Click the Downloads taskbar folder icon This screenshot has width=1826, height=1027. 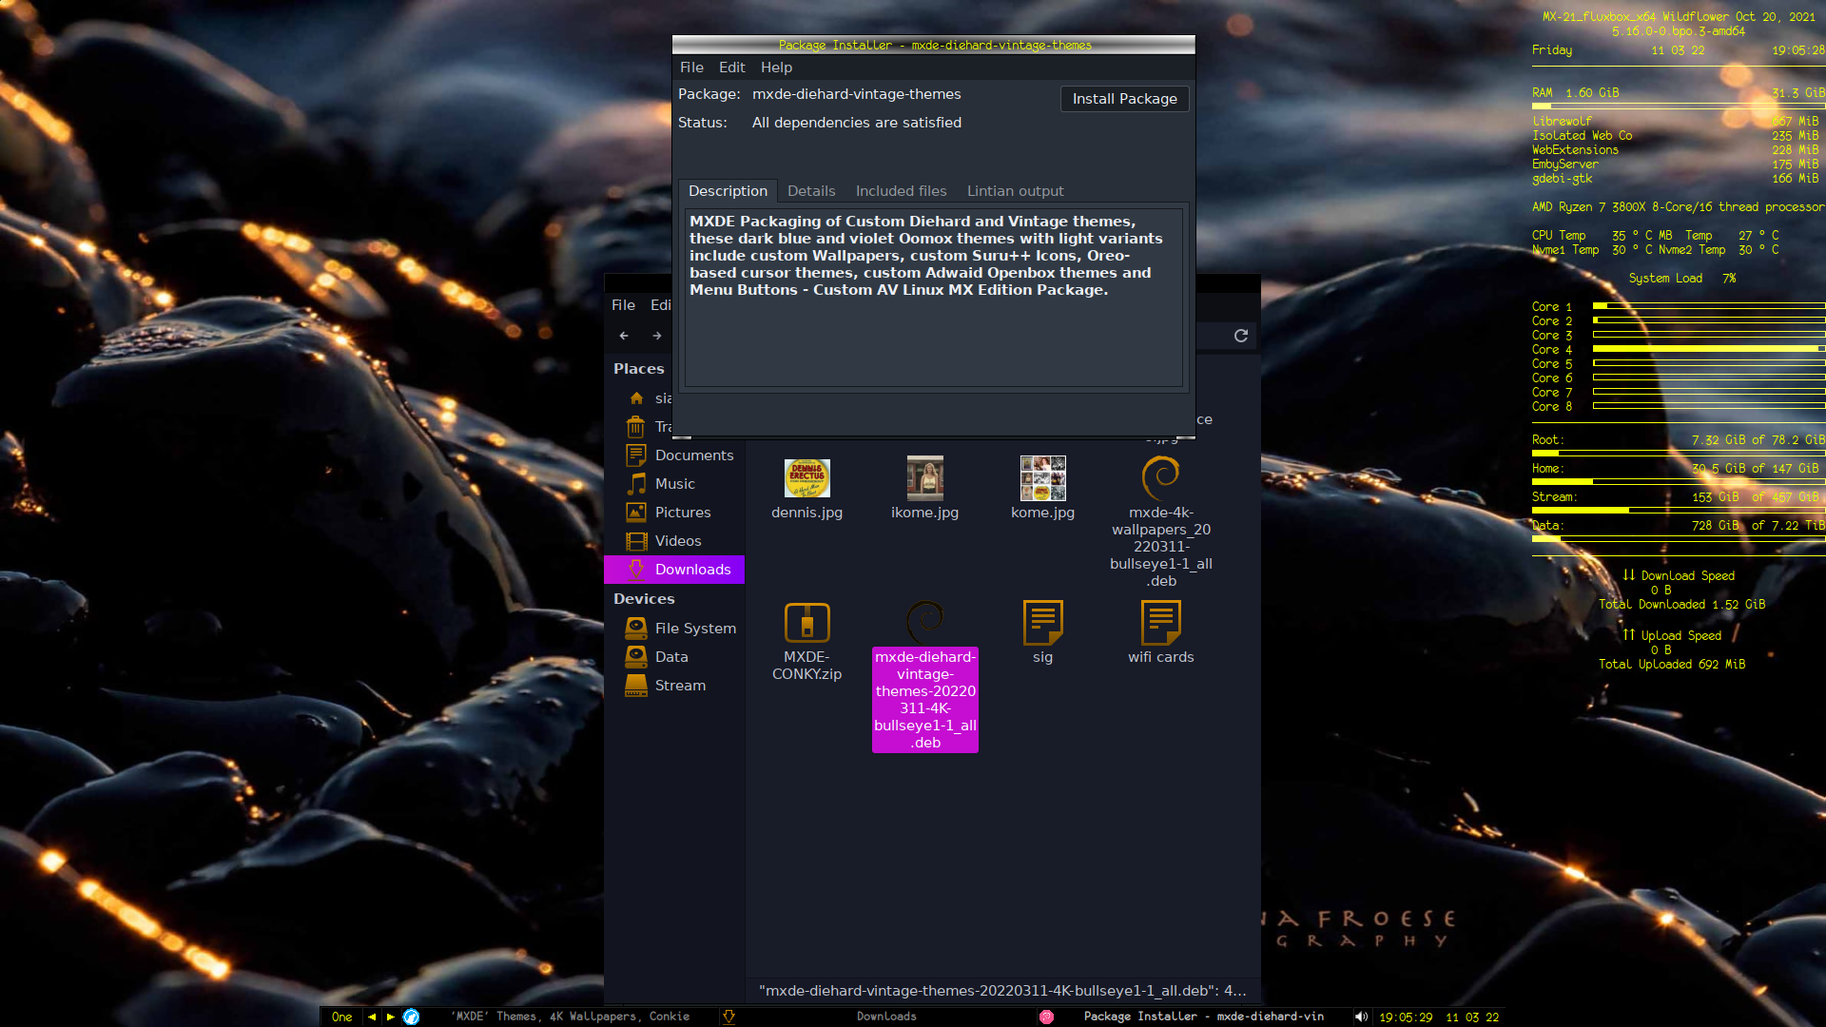pos(728,1017)
